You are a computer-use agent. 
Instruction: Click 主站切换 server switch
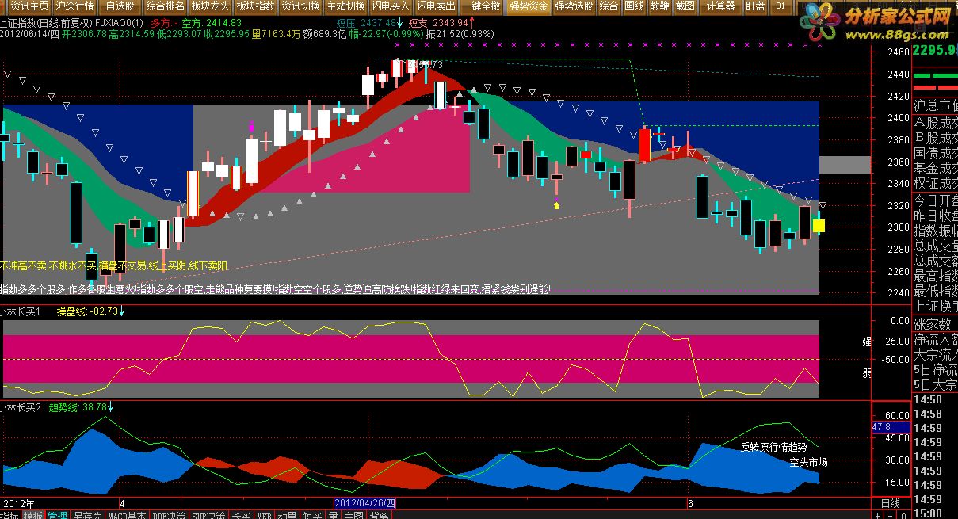point(346,6)
